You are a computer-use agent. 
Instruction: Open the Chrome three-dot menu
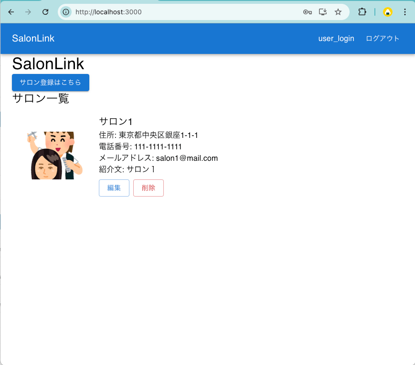[x=405, y=12]
